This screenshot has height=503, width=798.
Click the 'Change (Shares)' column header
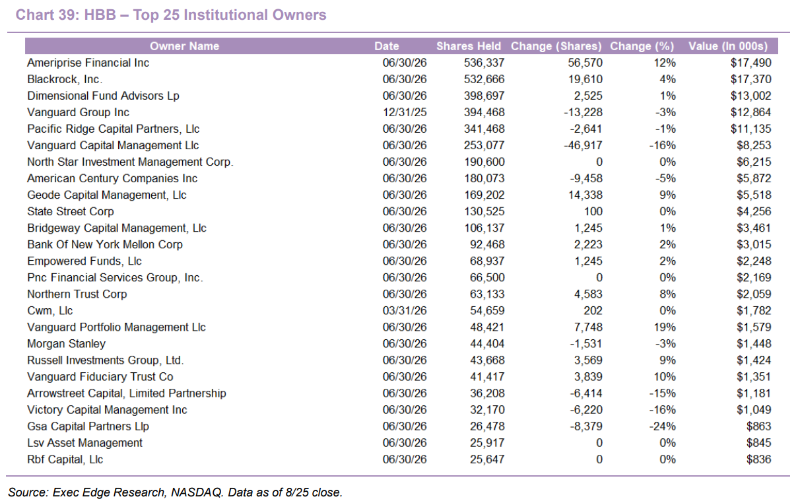coord(556,46)
